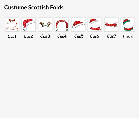Click the Cus8 label text

point(128,37)
